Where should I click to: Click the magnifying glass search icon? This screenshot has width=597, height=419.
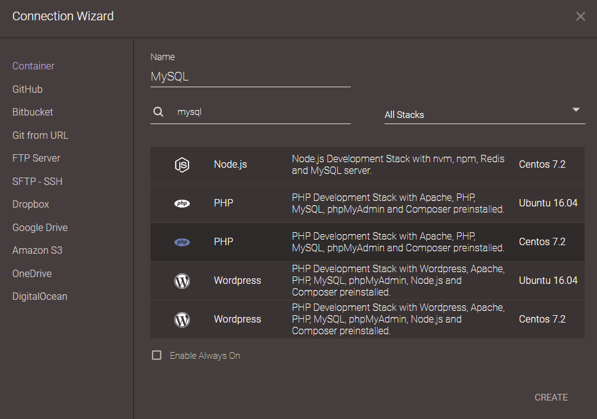[158, 112]
